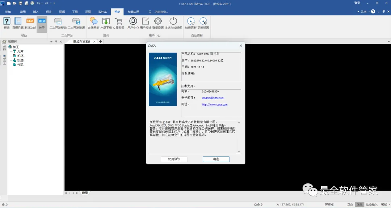The image size is (391, 208).
Task: Switch to the 常用 ribbon tab
Action: pyautogui.click(x=23, y=12)
